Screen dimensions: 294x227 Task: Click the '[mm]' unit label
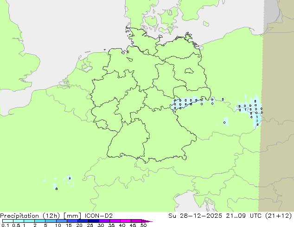[x=72, y=216]
